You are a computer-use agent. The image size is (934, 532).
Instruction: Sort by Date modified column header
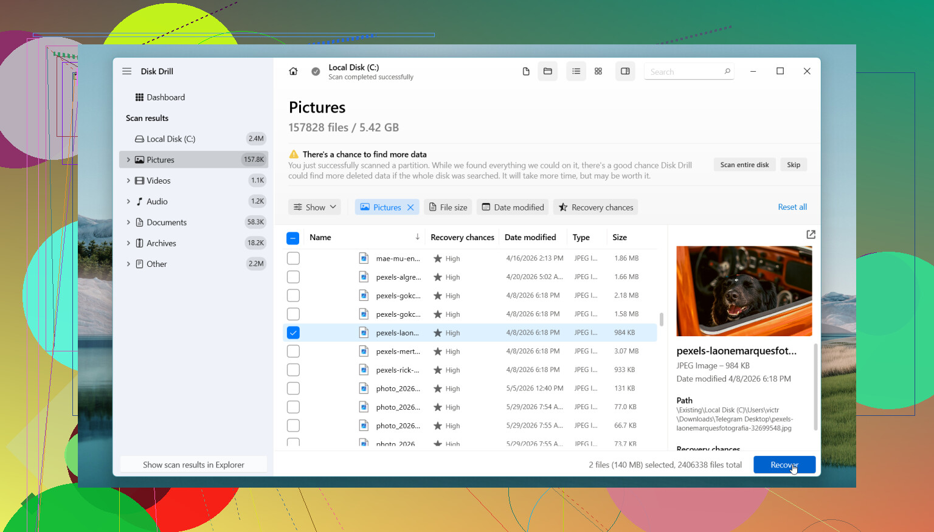(530, 237)
